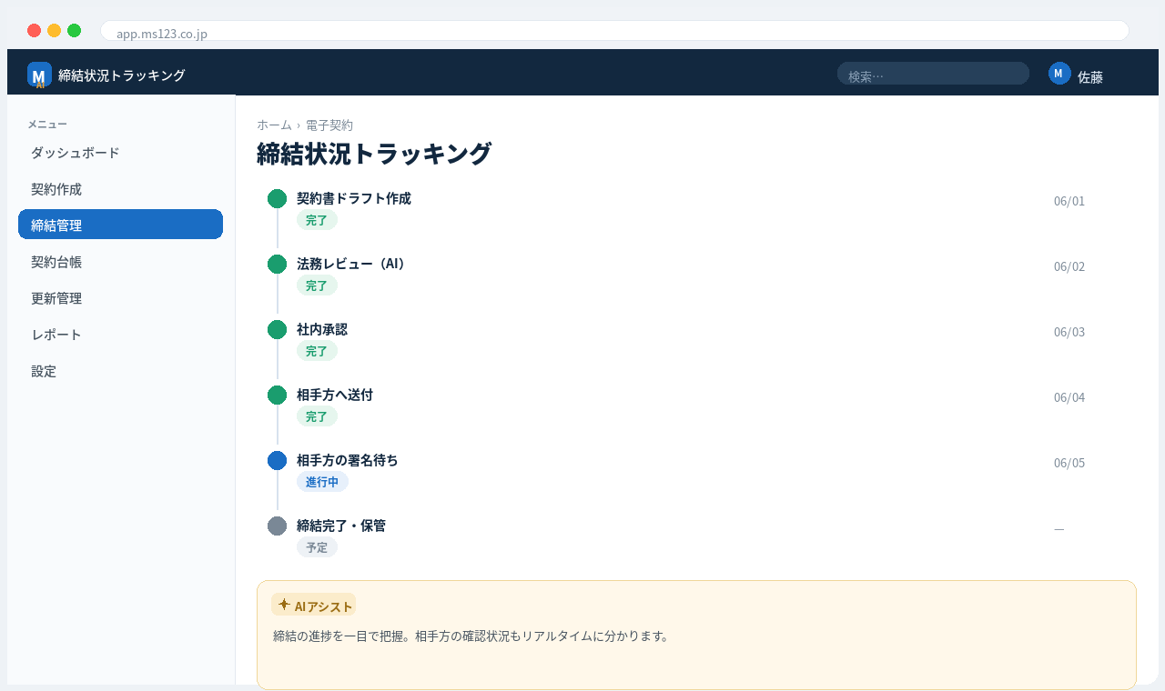This screenshot has height=691, width=1165.
Task: Click the date 06/01
Action: pyautogui.click(x=1069, y=201)
